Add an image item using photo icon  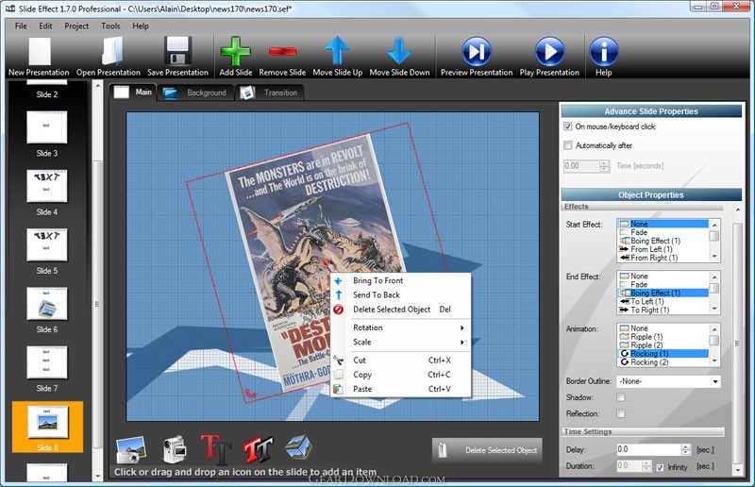pos(131,449)
